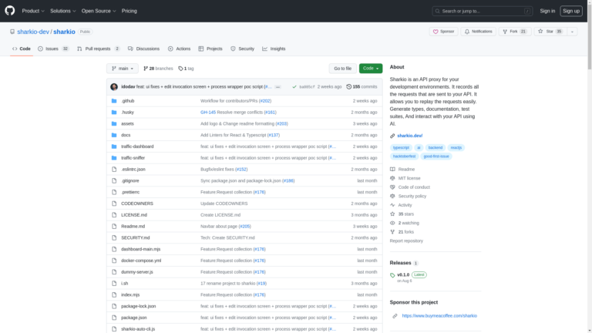Expand the main branch selector dropdown
Screen dimensions: 592x333
point(123,69)
